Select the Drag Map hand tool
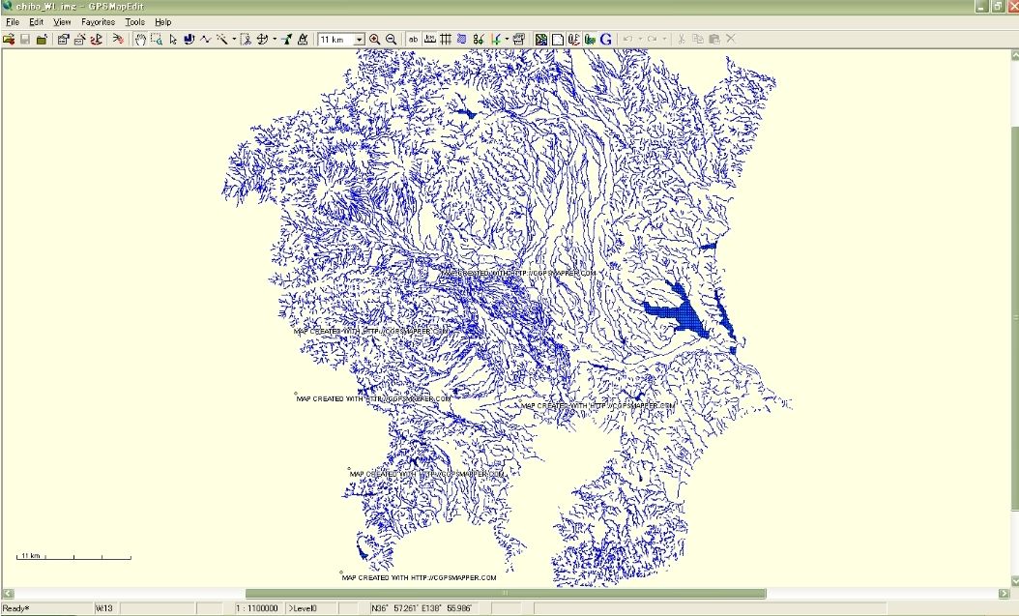 click(140, 39)
